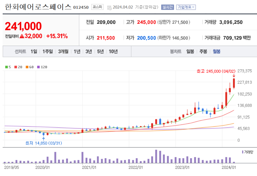Viewport: 257px width, 176px height.
Task: Click the 2021/01 axis date label
Action: coord(89,167)
